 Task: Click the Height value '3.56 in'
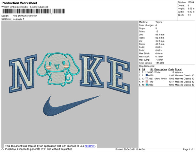pyautogui.click(x=191, y=9)
